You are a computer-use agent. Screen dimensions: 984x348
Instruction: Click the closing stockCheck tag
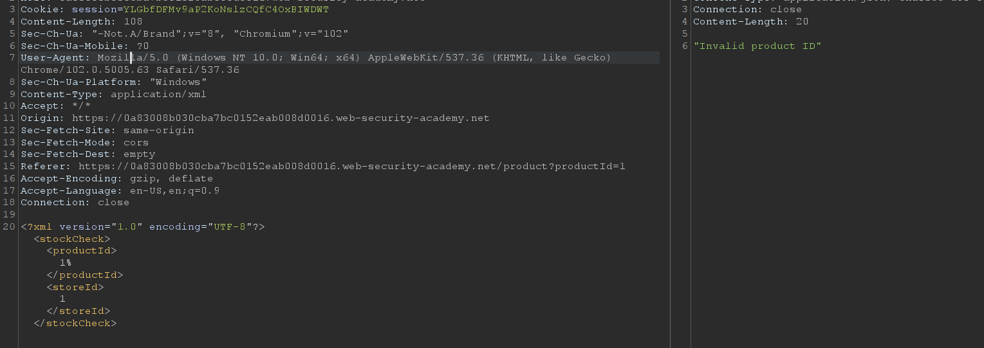75,324
